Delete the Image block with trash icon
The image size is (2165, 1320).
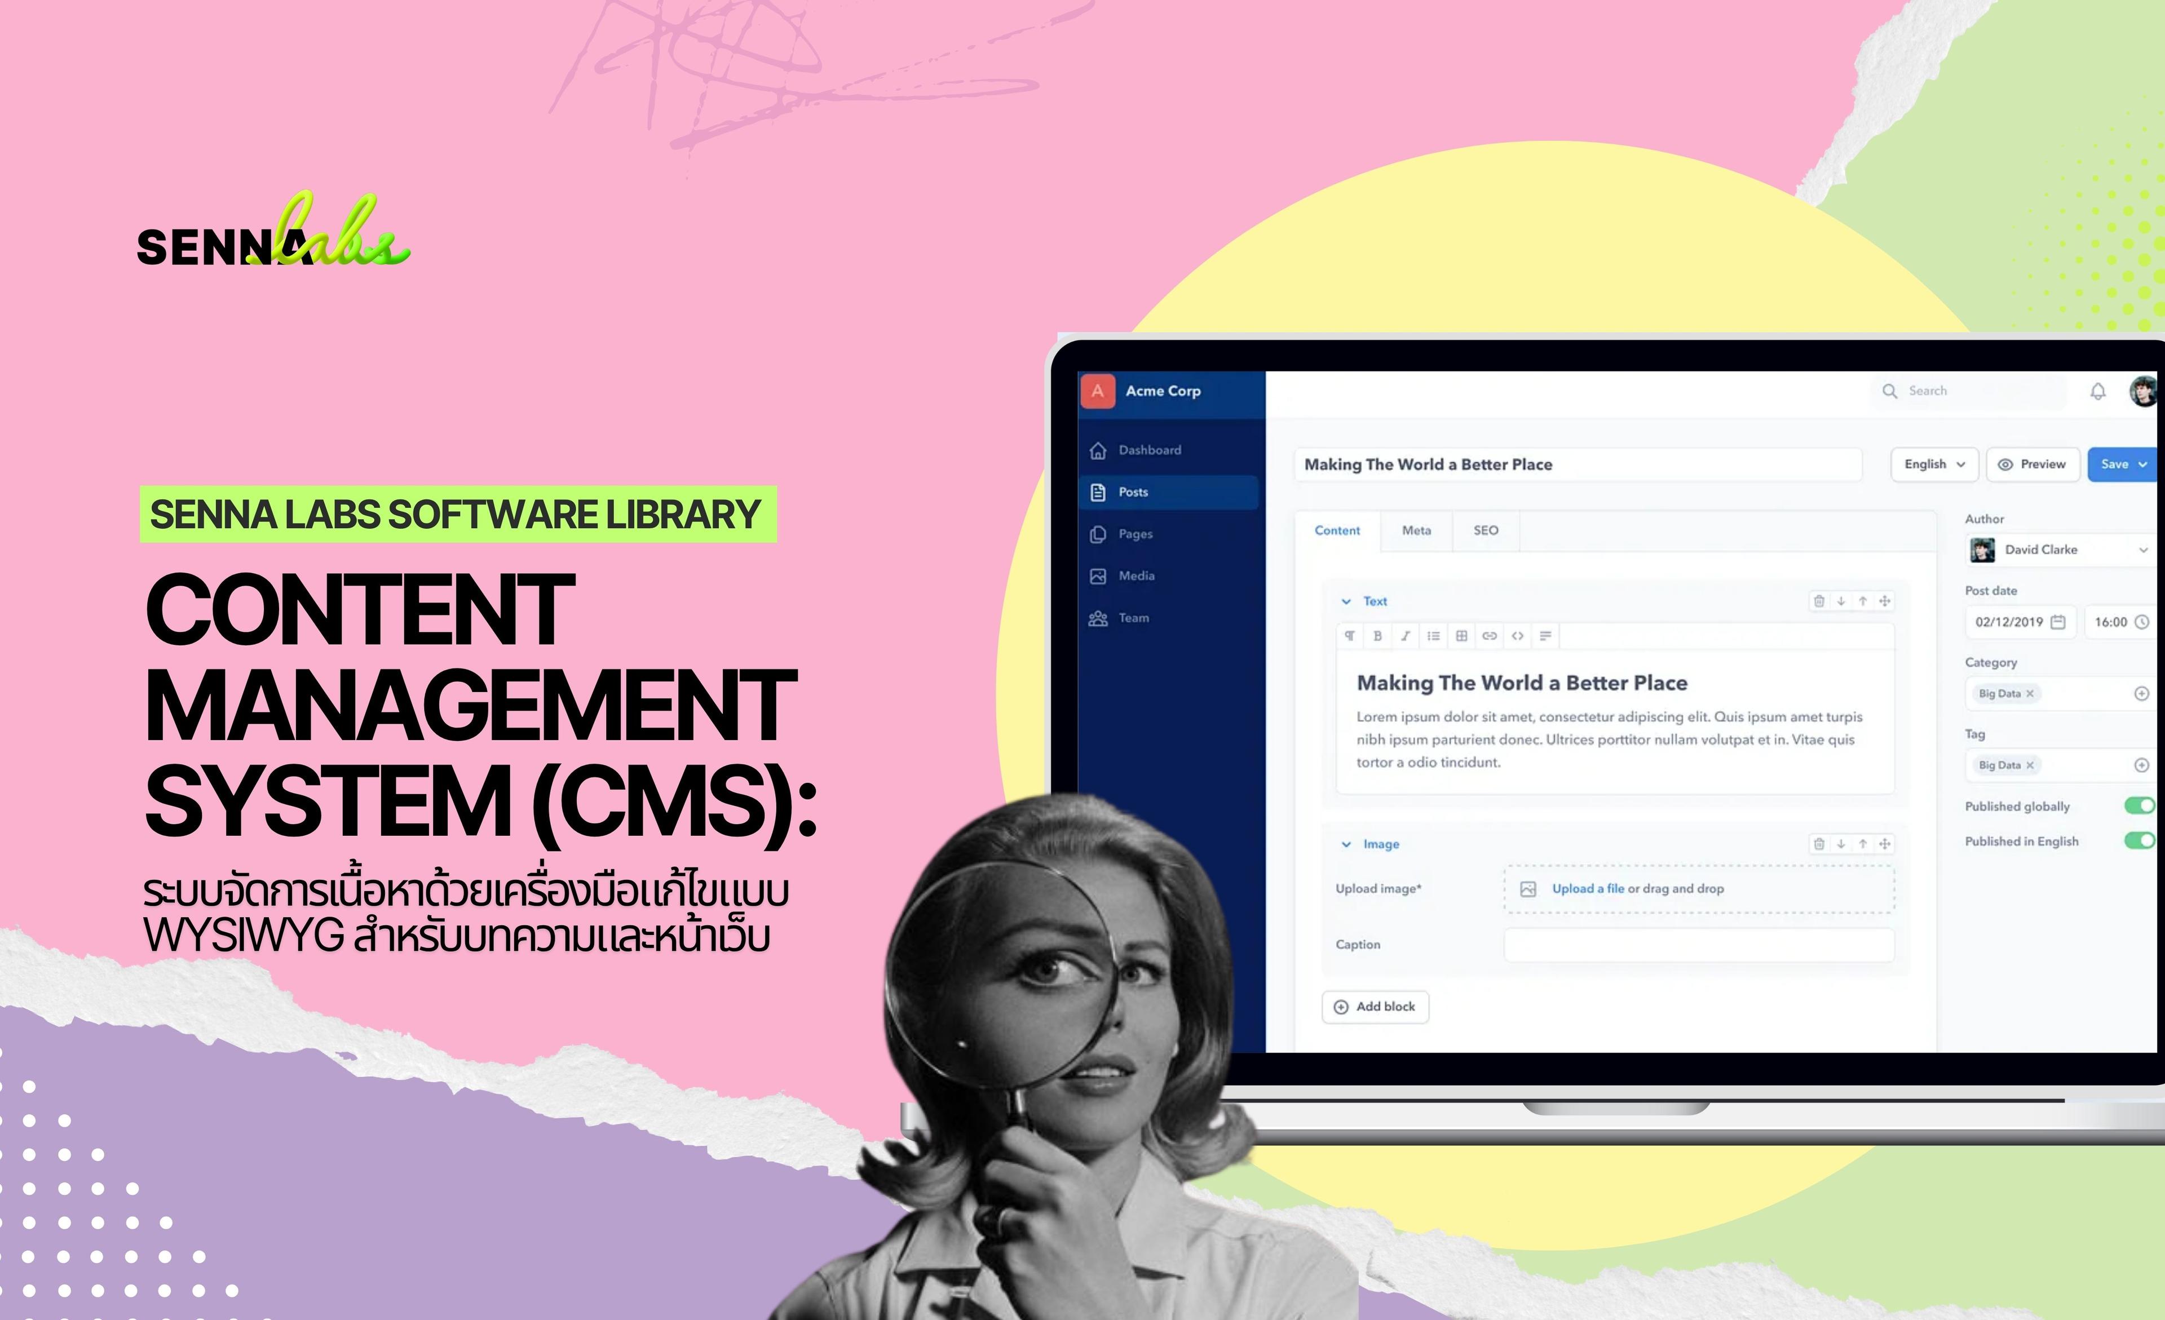coord(1819,844)
